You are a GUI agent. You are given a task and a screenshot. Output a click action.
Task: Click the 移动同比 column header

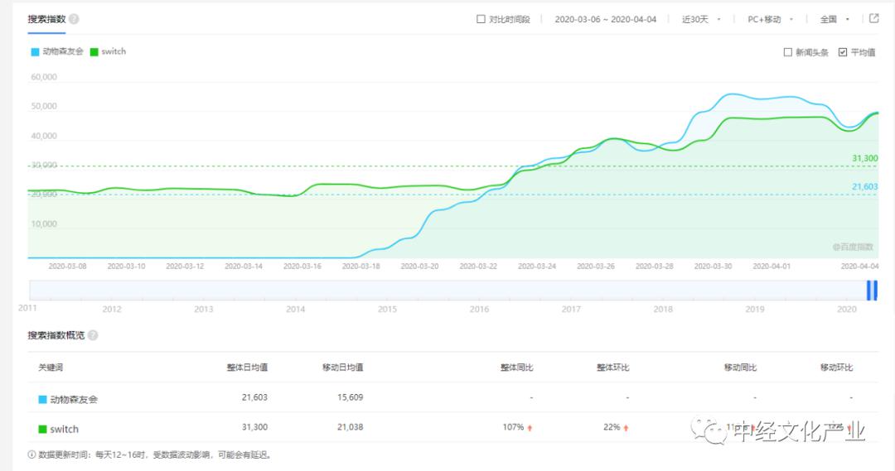740,368
